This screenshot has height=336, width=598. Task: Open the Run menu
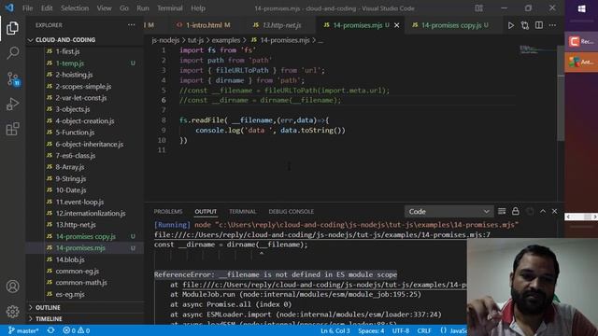pos(143,8)
